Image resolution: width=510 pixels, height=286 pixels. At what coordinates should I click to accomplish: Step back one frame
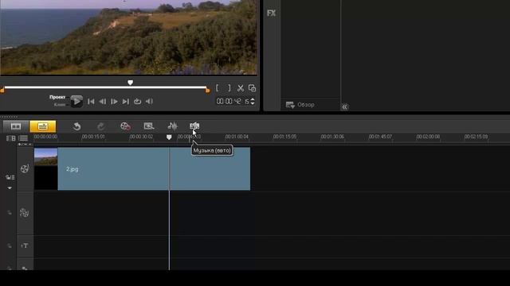point(103,102)
